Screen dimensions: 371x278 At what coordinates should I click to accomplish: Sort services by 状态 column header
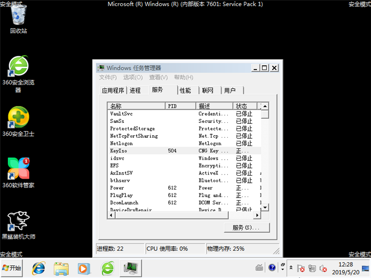(x=245, y=106)
